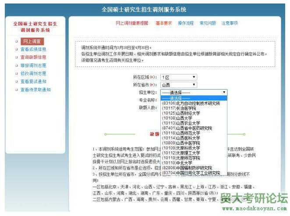
Task: Collapse the 招生单位 dropdown box
Action: coord(194,92)
